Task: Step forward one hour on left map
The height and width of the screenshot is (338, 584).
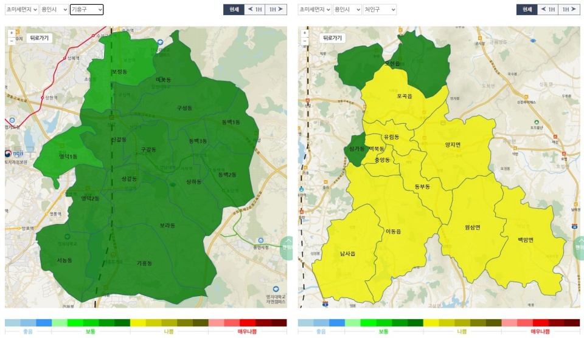Action: (276, 10)
